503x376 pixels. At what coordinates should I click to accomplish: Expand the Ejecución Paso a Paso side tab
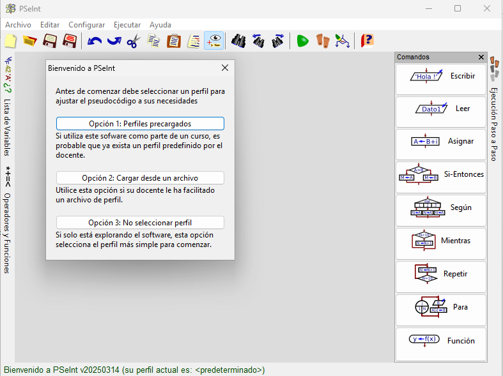pos(494,109)
